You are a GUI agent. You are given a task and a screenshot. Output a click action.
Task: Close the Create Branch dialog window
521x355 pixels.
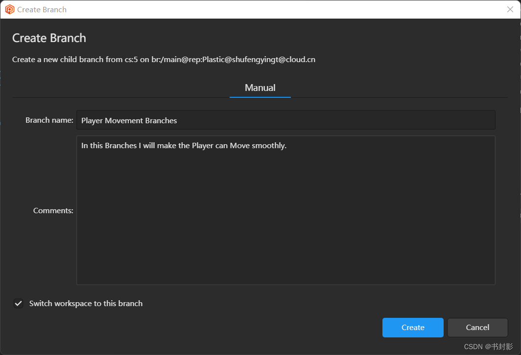[510, 9]
